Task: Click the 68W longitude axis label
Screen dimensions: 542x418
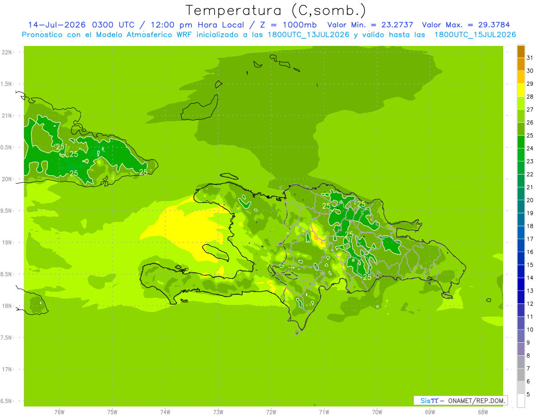Action: pos(483,412)
